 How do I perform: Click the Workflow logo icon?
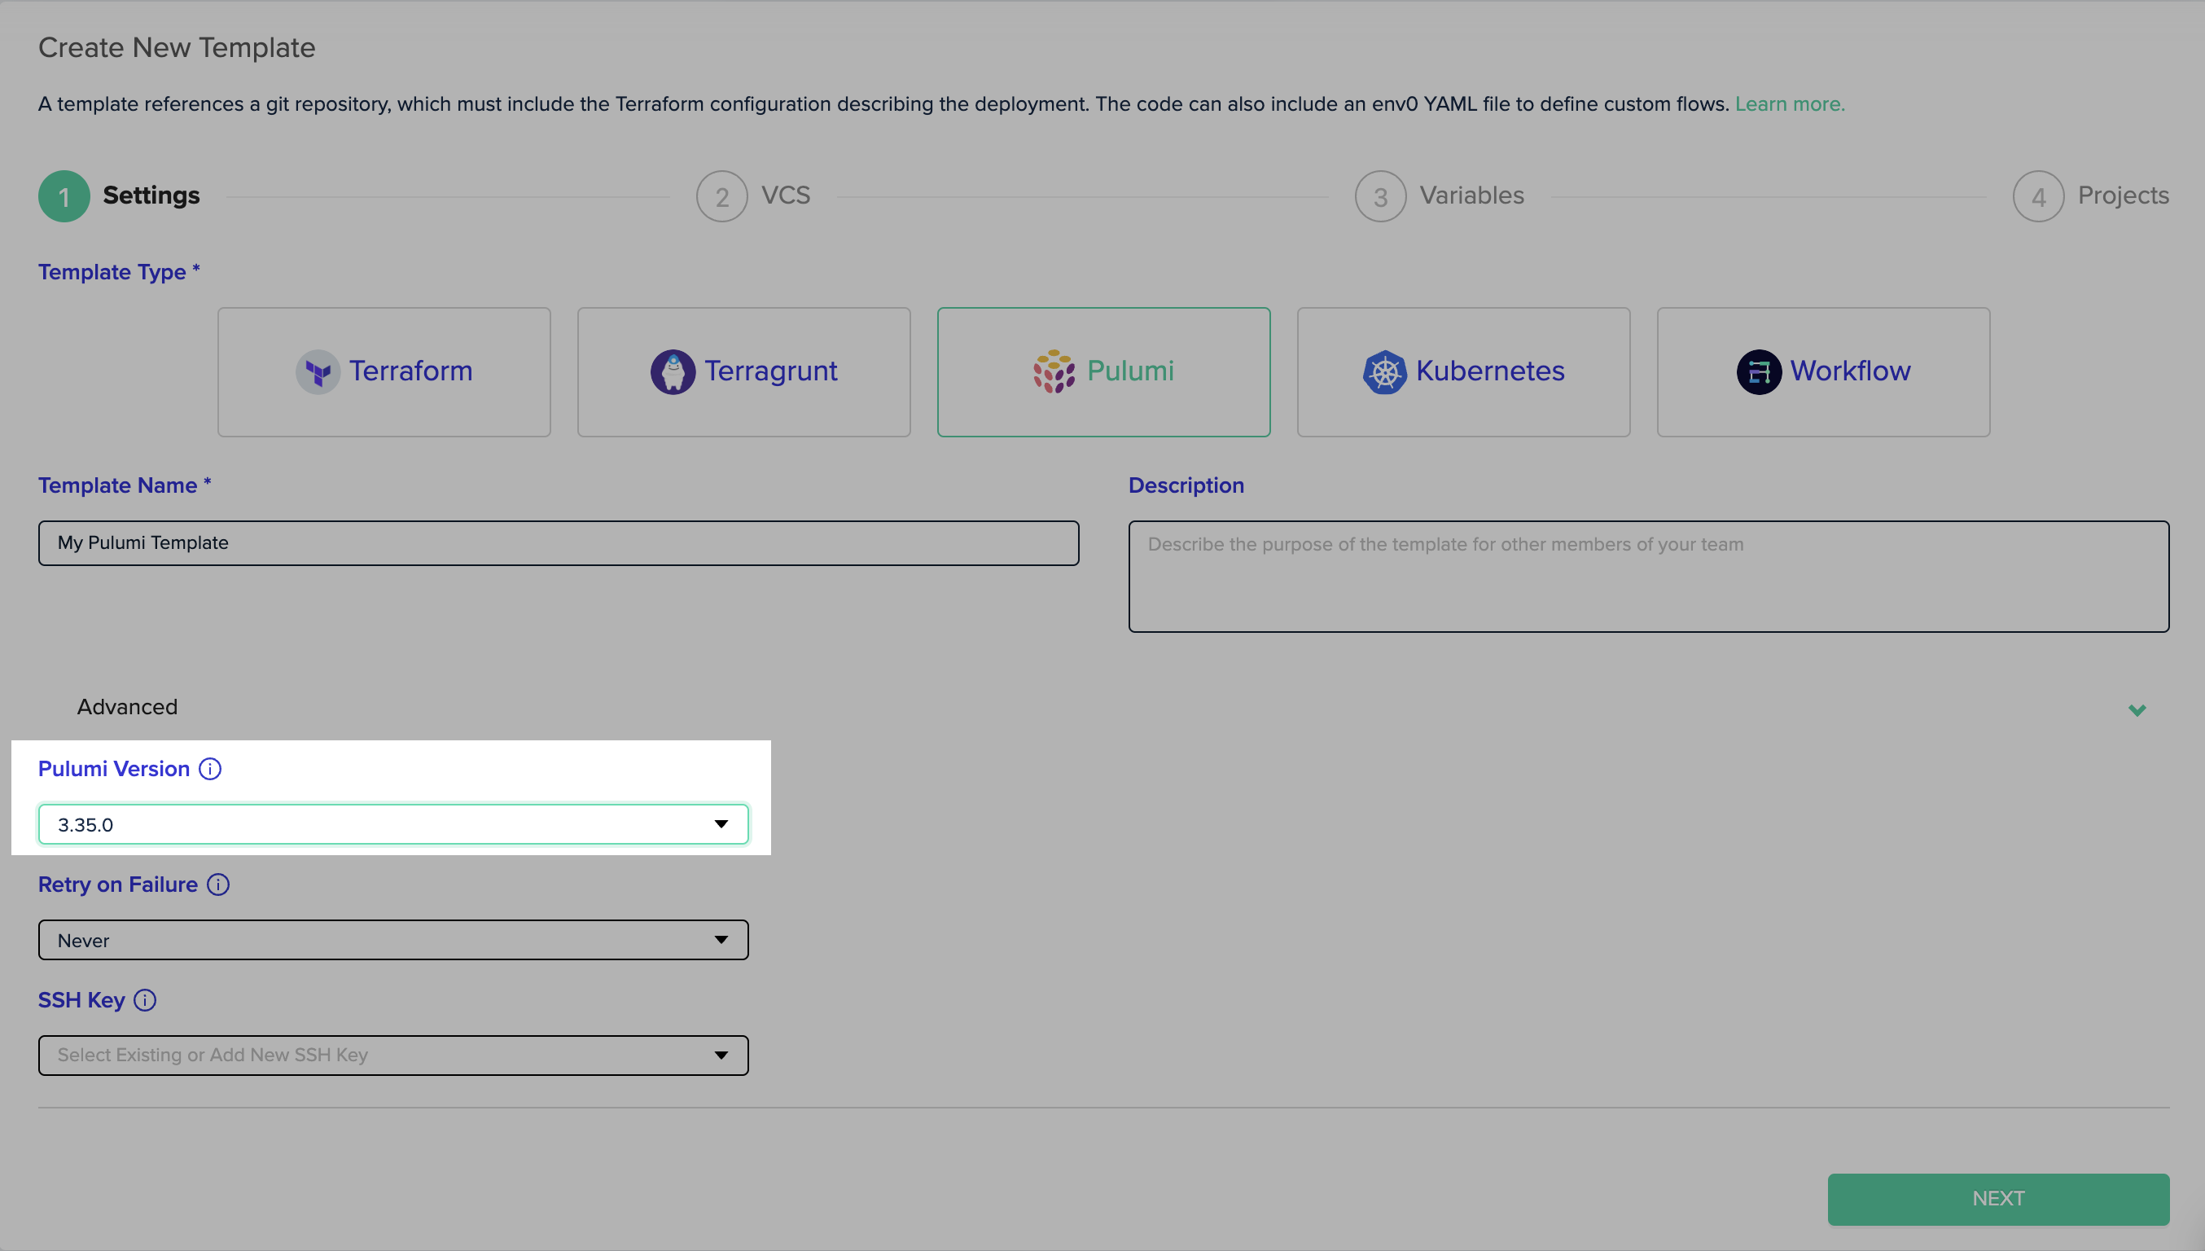(x=1758, y=372)
